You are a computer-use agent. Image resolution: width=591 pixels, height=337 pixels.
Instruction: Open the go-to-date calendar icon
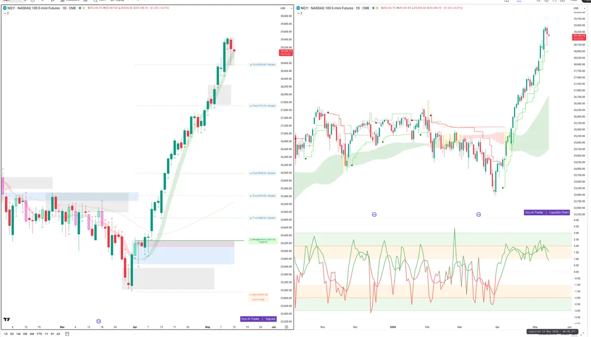coord(67,334)
